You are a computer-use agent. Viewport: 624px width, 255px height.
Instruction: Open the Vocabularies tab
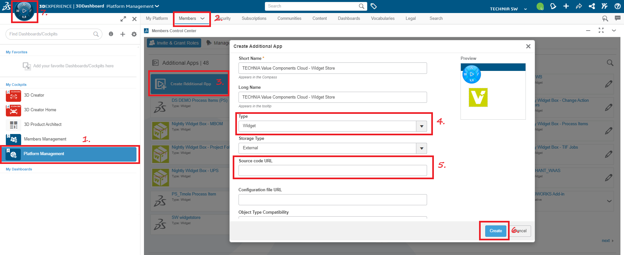tap(383, 19)
